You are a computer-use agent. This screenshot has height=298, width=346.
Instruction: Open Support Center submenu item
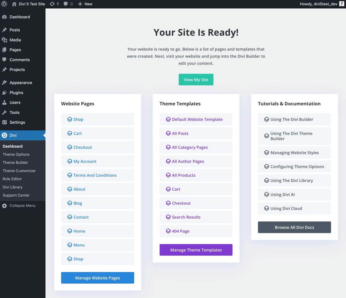click(16, 195)
